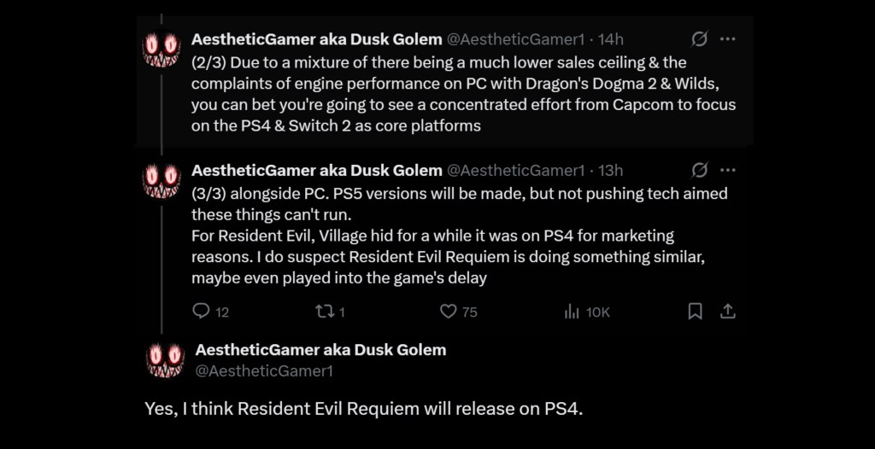Click the profile avatar of the bottom tweet

[x=165, y=359]
